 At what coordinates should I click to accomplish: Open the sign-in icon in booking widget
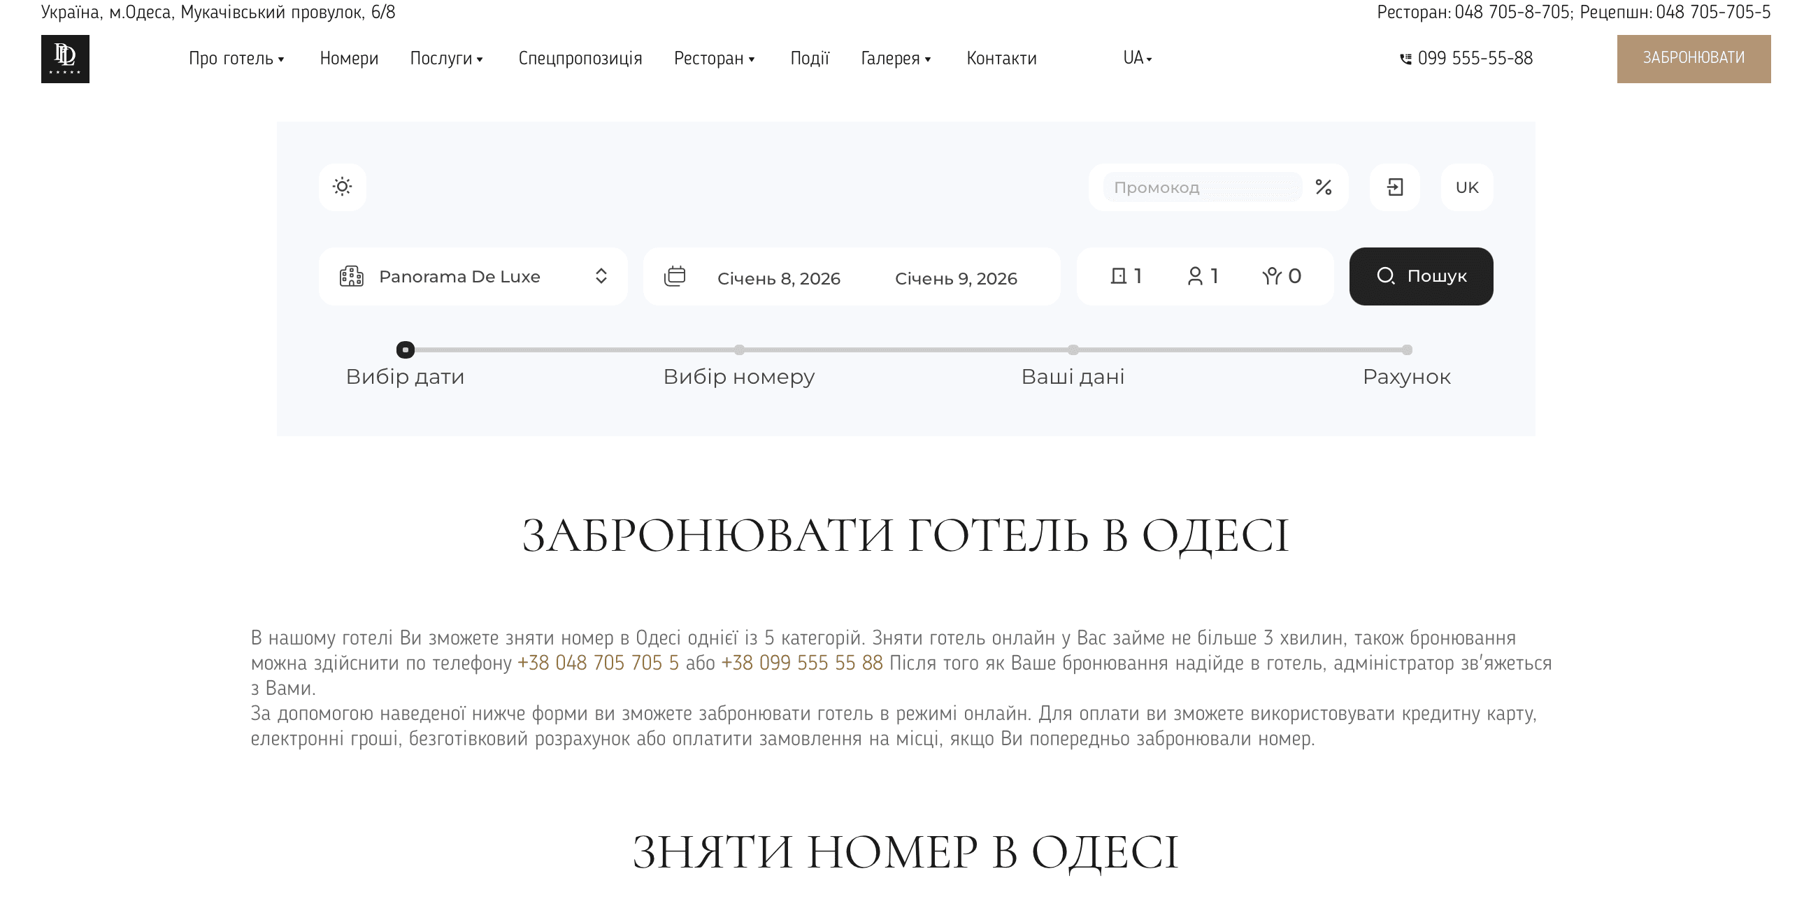tap(1394, 187)
